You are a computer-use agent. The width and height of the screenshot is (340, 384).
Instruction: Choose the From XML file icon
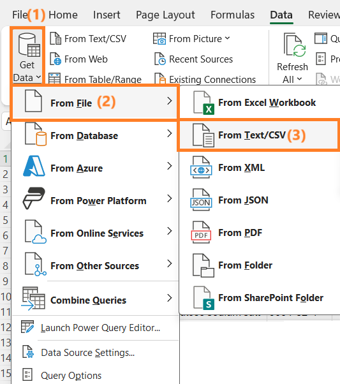point(201,168)
